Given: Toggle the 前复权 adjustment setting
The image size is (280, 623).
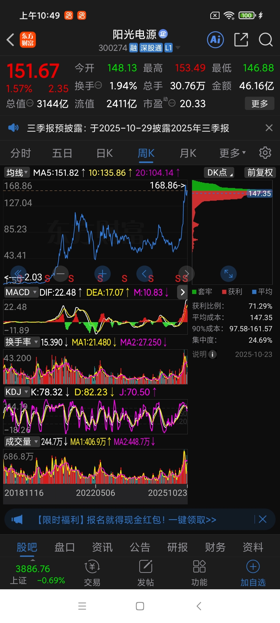Looking at the screenshot, I should pos(260,173).
